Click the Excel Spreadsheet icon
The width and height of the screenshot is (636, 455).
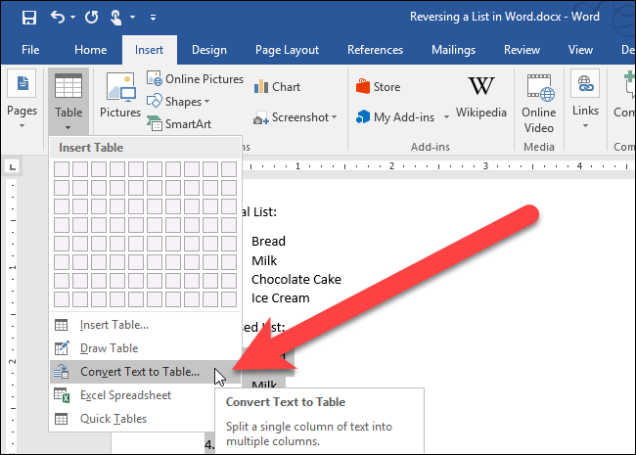tap(62, 395)
